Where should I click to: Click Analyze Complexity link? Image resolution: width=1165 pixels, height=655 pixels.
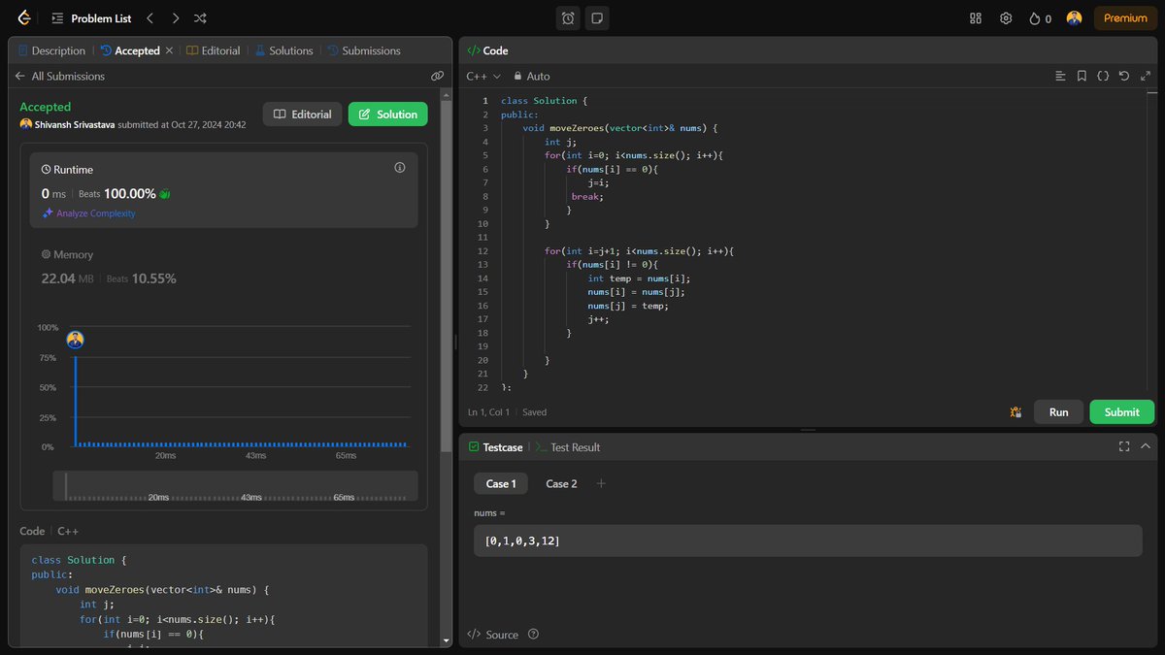click(88, 213)
